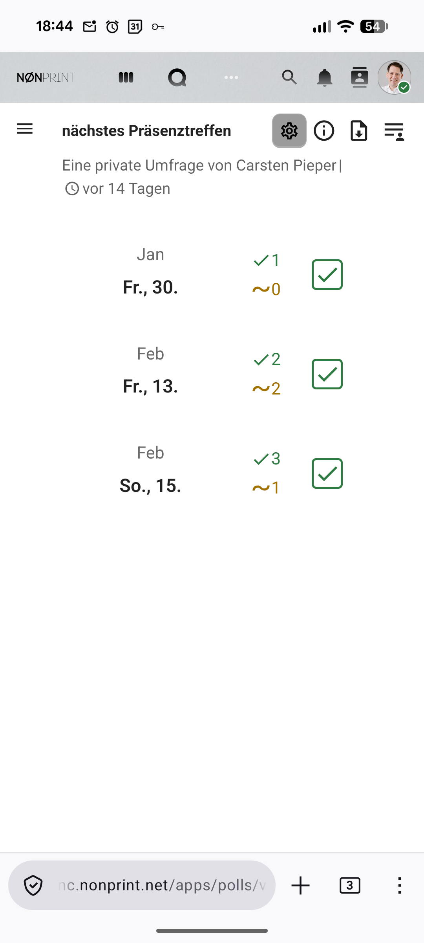Toggle vote checkbox for Fr., 30. Jan
Screen dimensions: 424x943
[x=327, y=275]
